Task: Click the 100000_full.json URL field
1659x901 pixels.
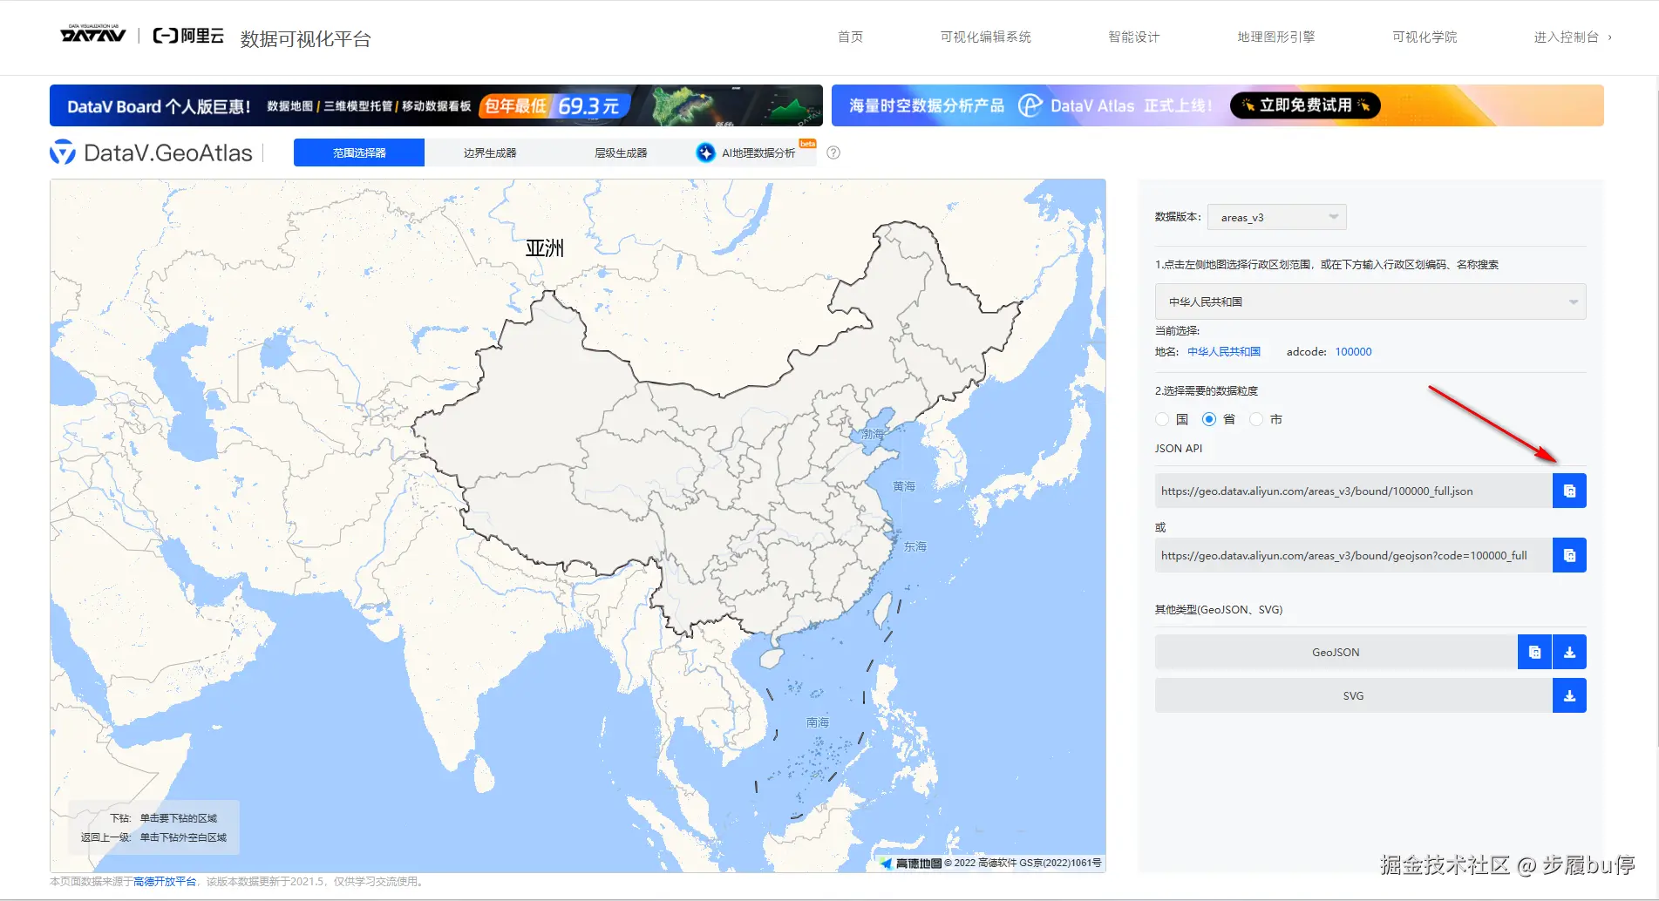Action: click(x=1354, y=491)
